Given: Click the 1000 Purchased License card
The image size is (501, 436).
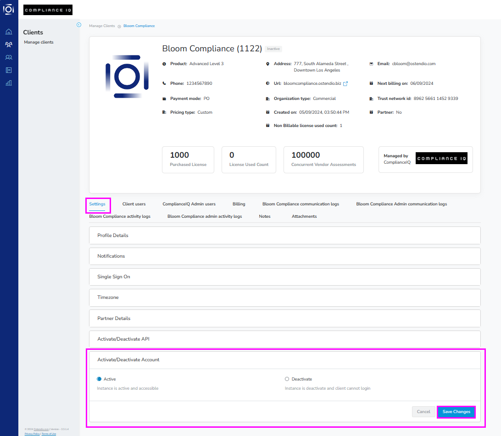Looking at the screenshot, I should pyautogui.click(x=188, y=160).
